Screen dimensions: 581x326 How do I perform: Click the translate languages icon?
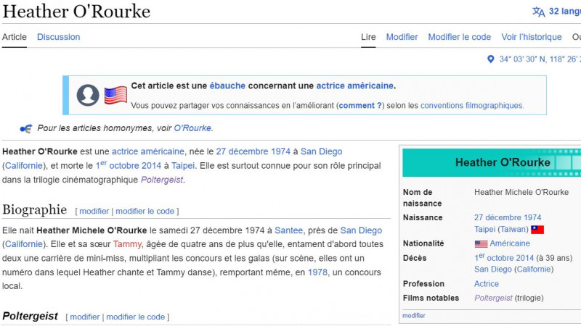tap(538, 12)
